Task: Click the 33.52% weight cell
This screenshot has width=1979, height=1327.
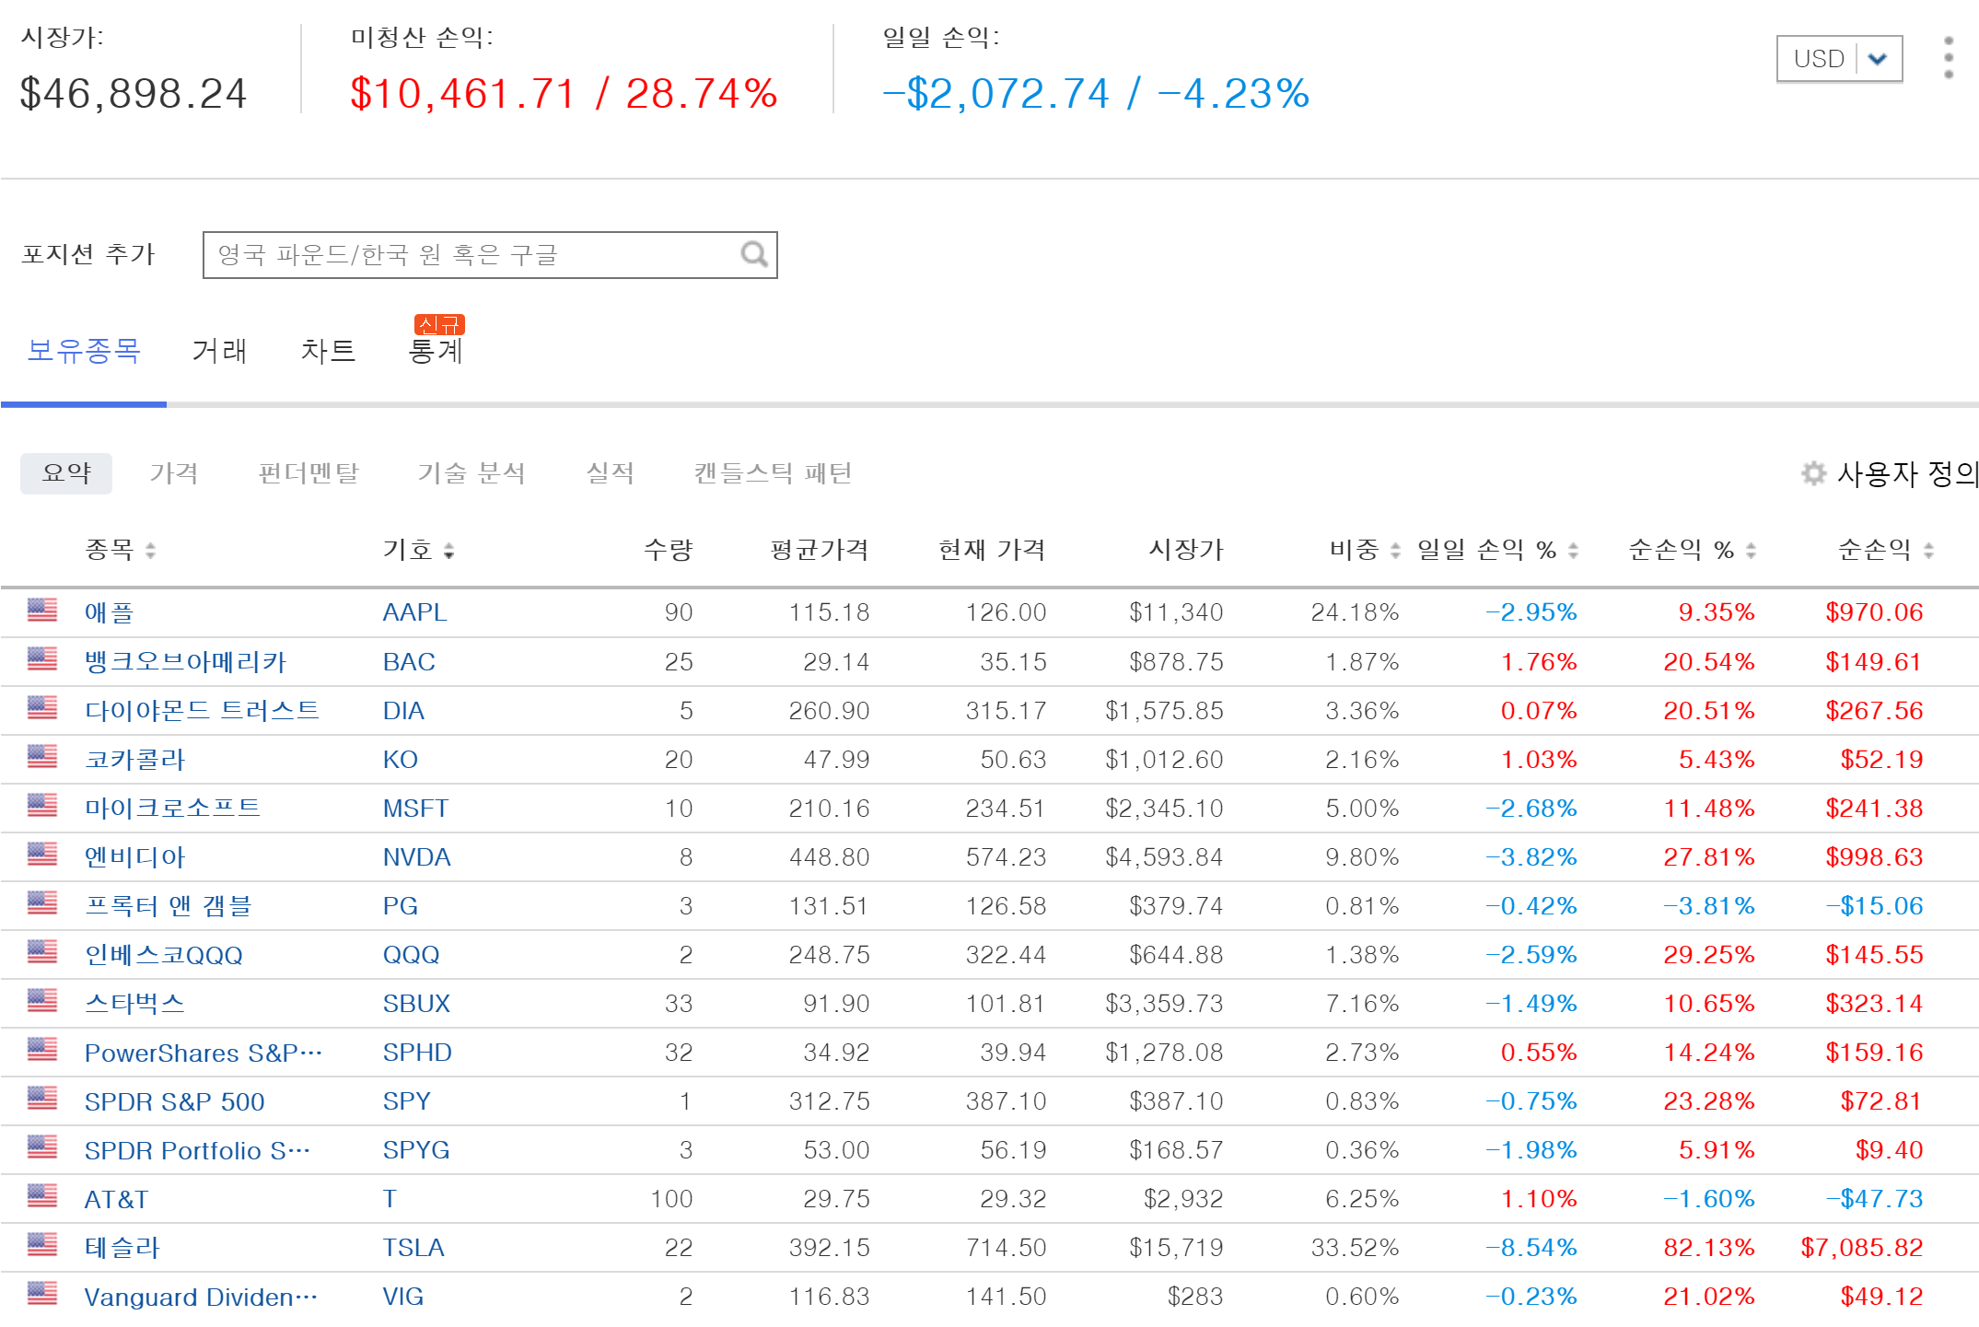Action: pos(1355,1248)
